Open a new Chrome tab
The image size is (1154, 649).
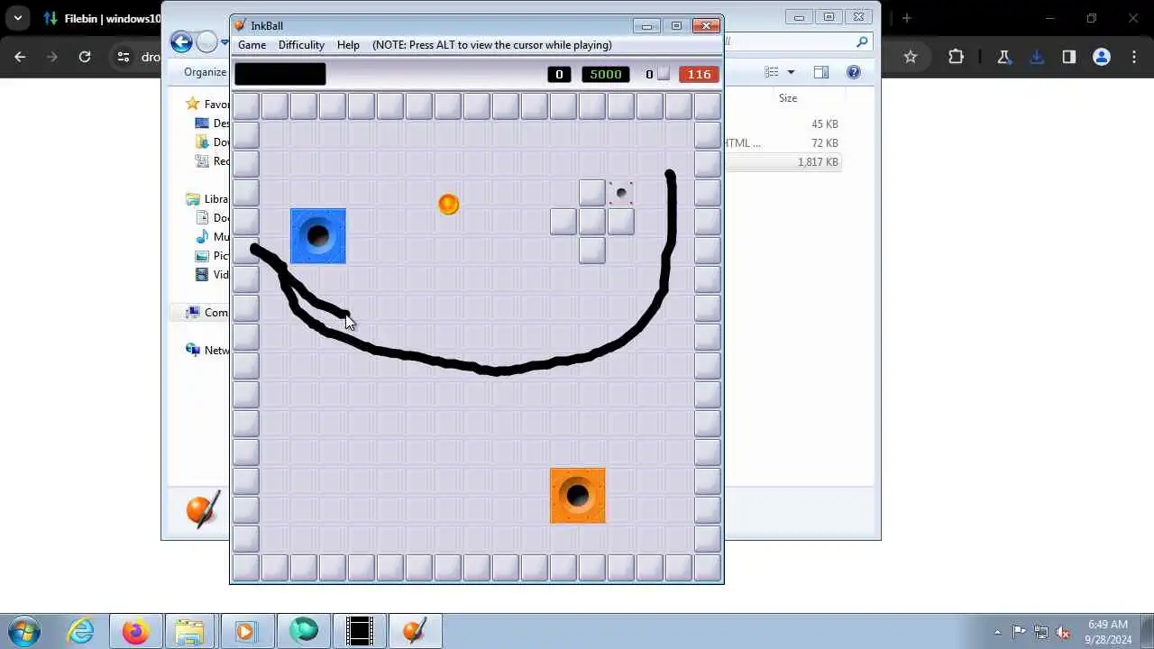pyautogui.click(x=906, y=18)
